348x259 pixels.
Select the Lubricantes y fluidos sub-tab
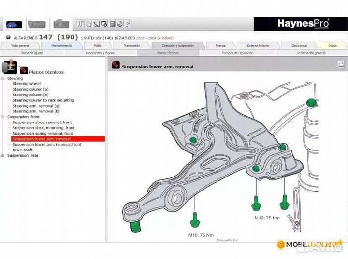[x=100, y=53]
